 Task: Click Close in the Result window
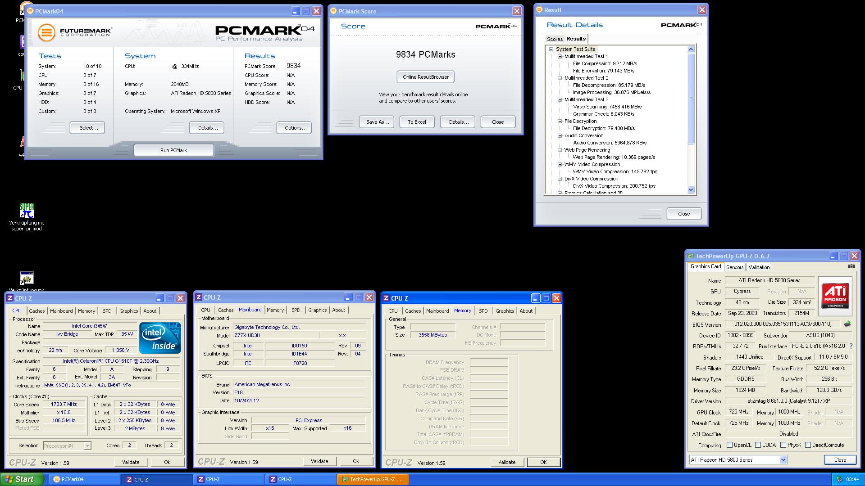click(684, 214)
